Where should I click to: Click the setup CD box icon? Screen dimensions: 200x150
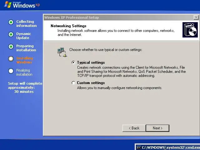(x=190, y=30)
